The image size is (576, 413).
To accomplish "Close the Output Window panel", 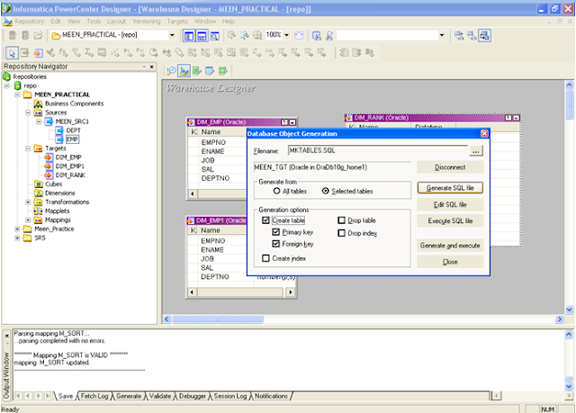I will pyautogui.click(x=6, y=336).
